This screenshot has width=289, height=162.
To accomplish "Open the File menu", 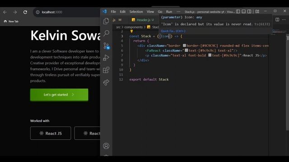I will [113, 12].
